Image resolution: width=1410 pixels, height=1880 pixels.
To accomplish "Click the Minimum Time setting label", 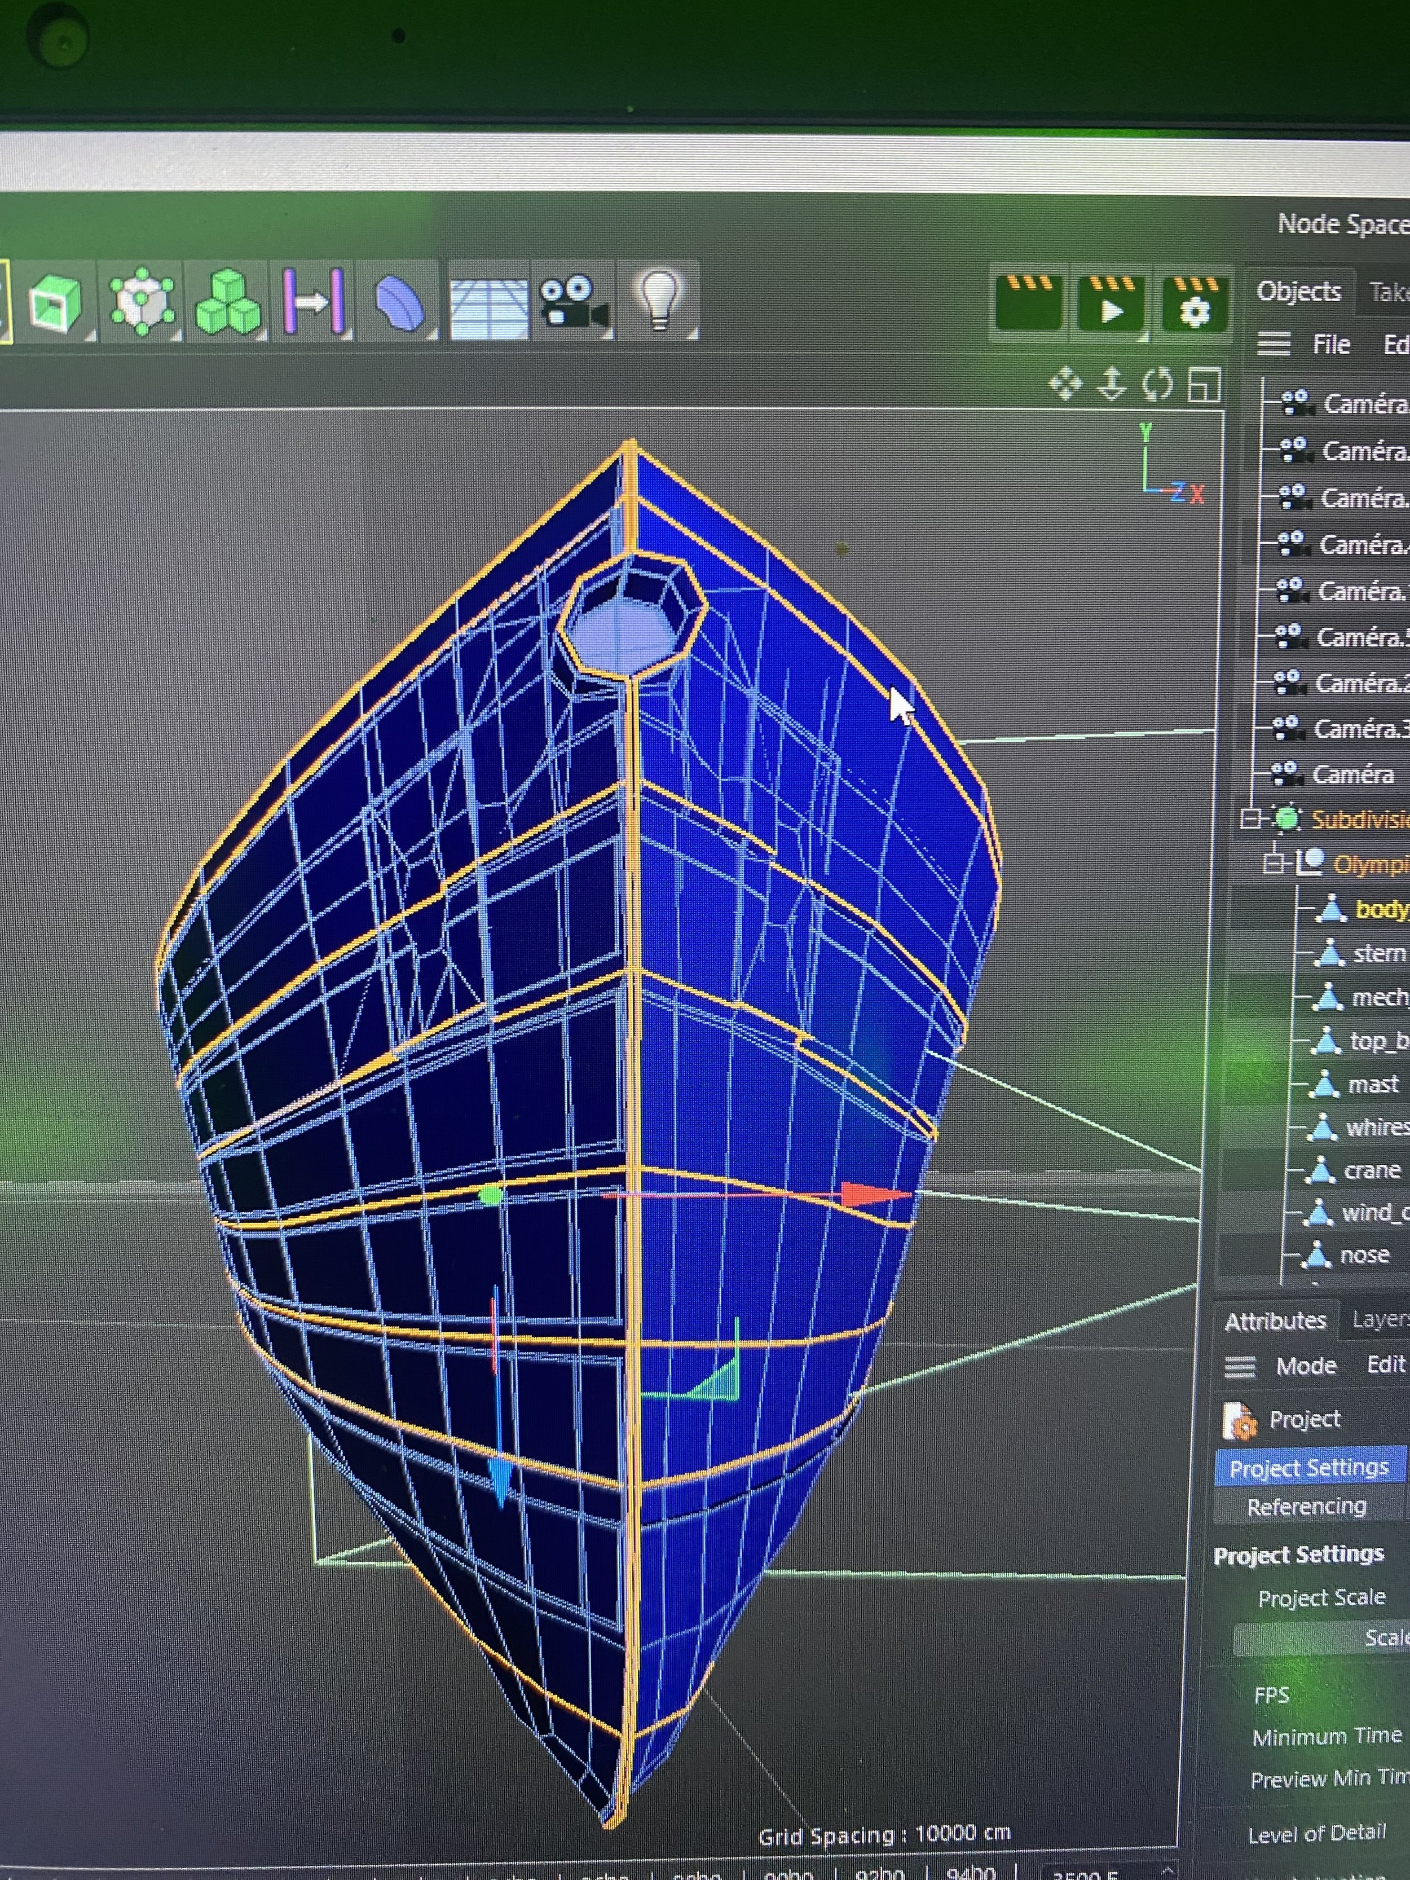I will [1328, 1736].
